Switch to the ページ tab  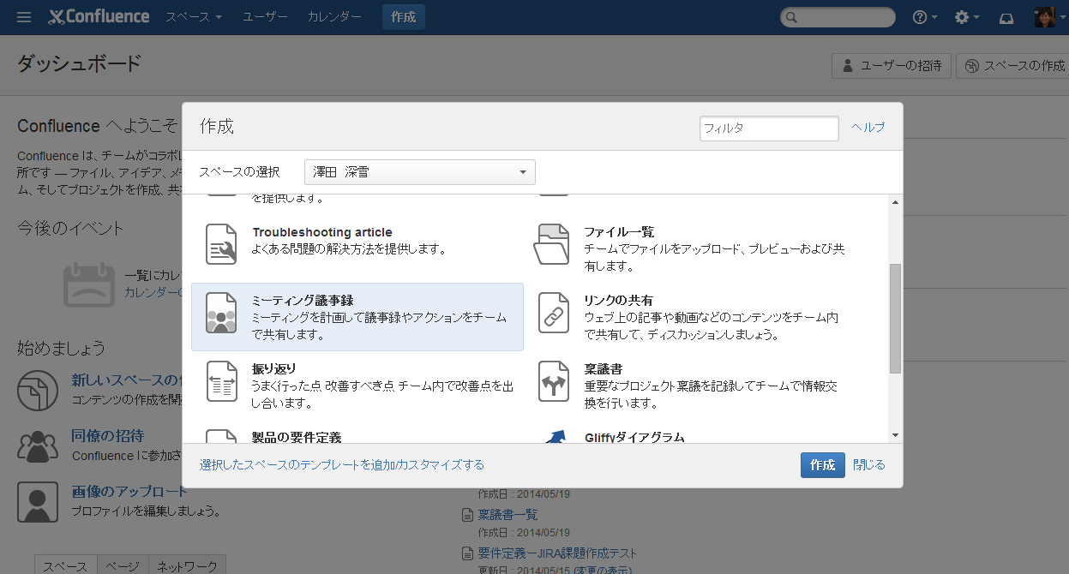click(123, 566)
